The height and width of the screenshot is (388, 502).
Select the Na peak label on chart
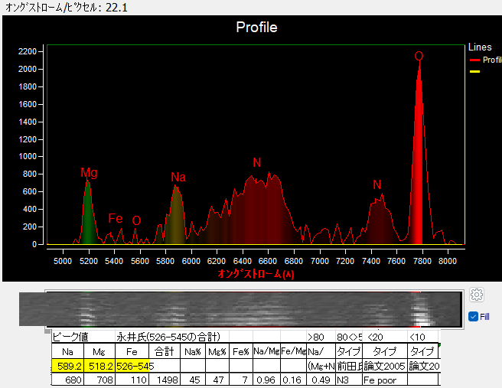[178, 178]
